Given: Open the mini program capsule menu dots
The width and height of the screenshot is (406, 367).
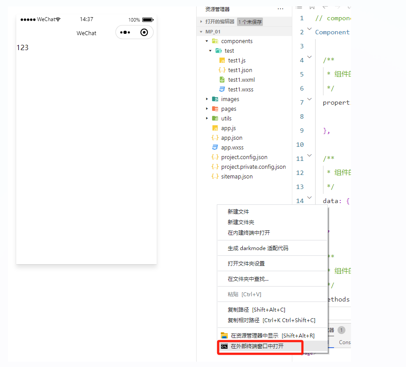Looking at the screenshot, I should pos(125,33).
